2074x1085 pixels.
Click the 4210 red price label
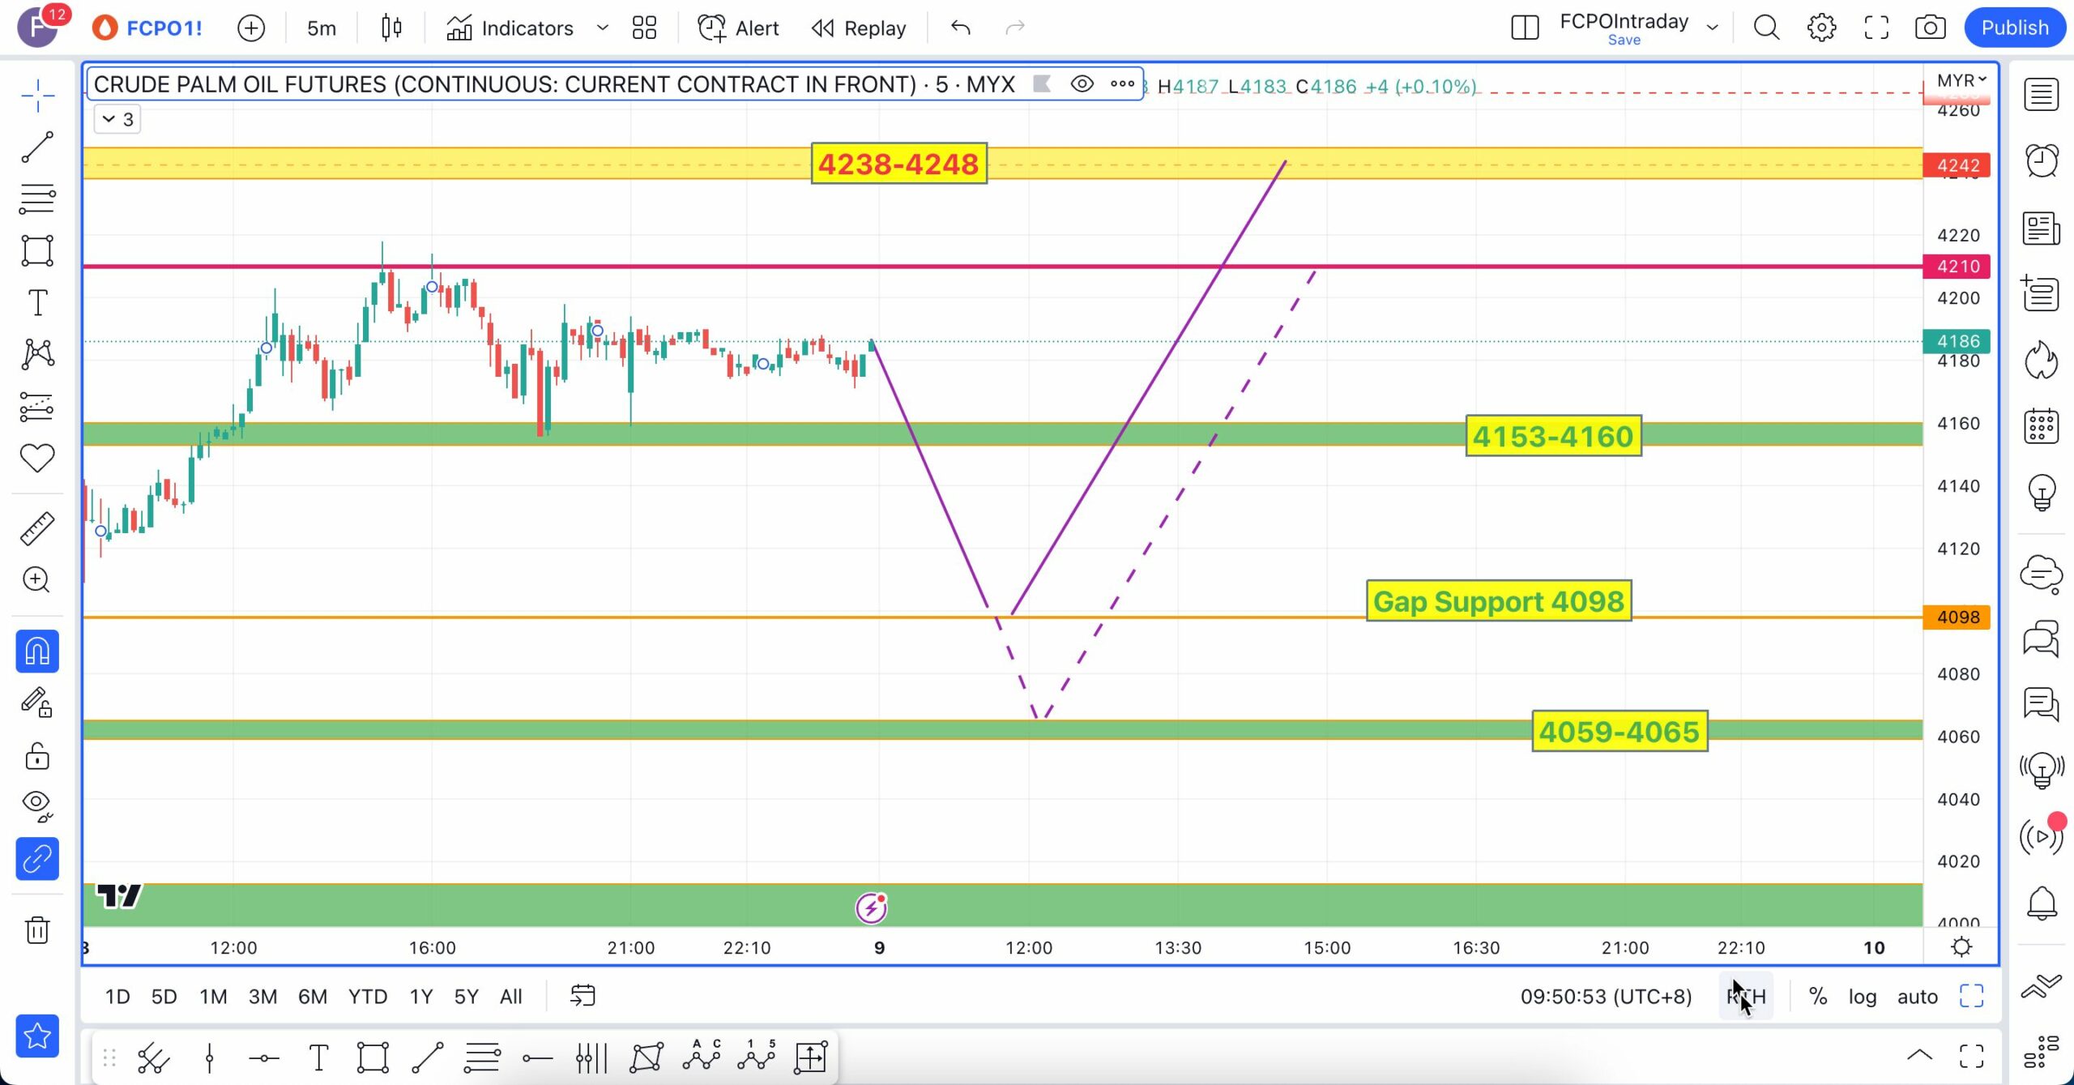[x=1957, y=267]
